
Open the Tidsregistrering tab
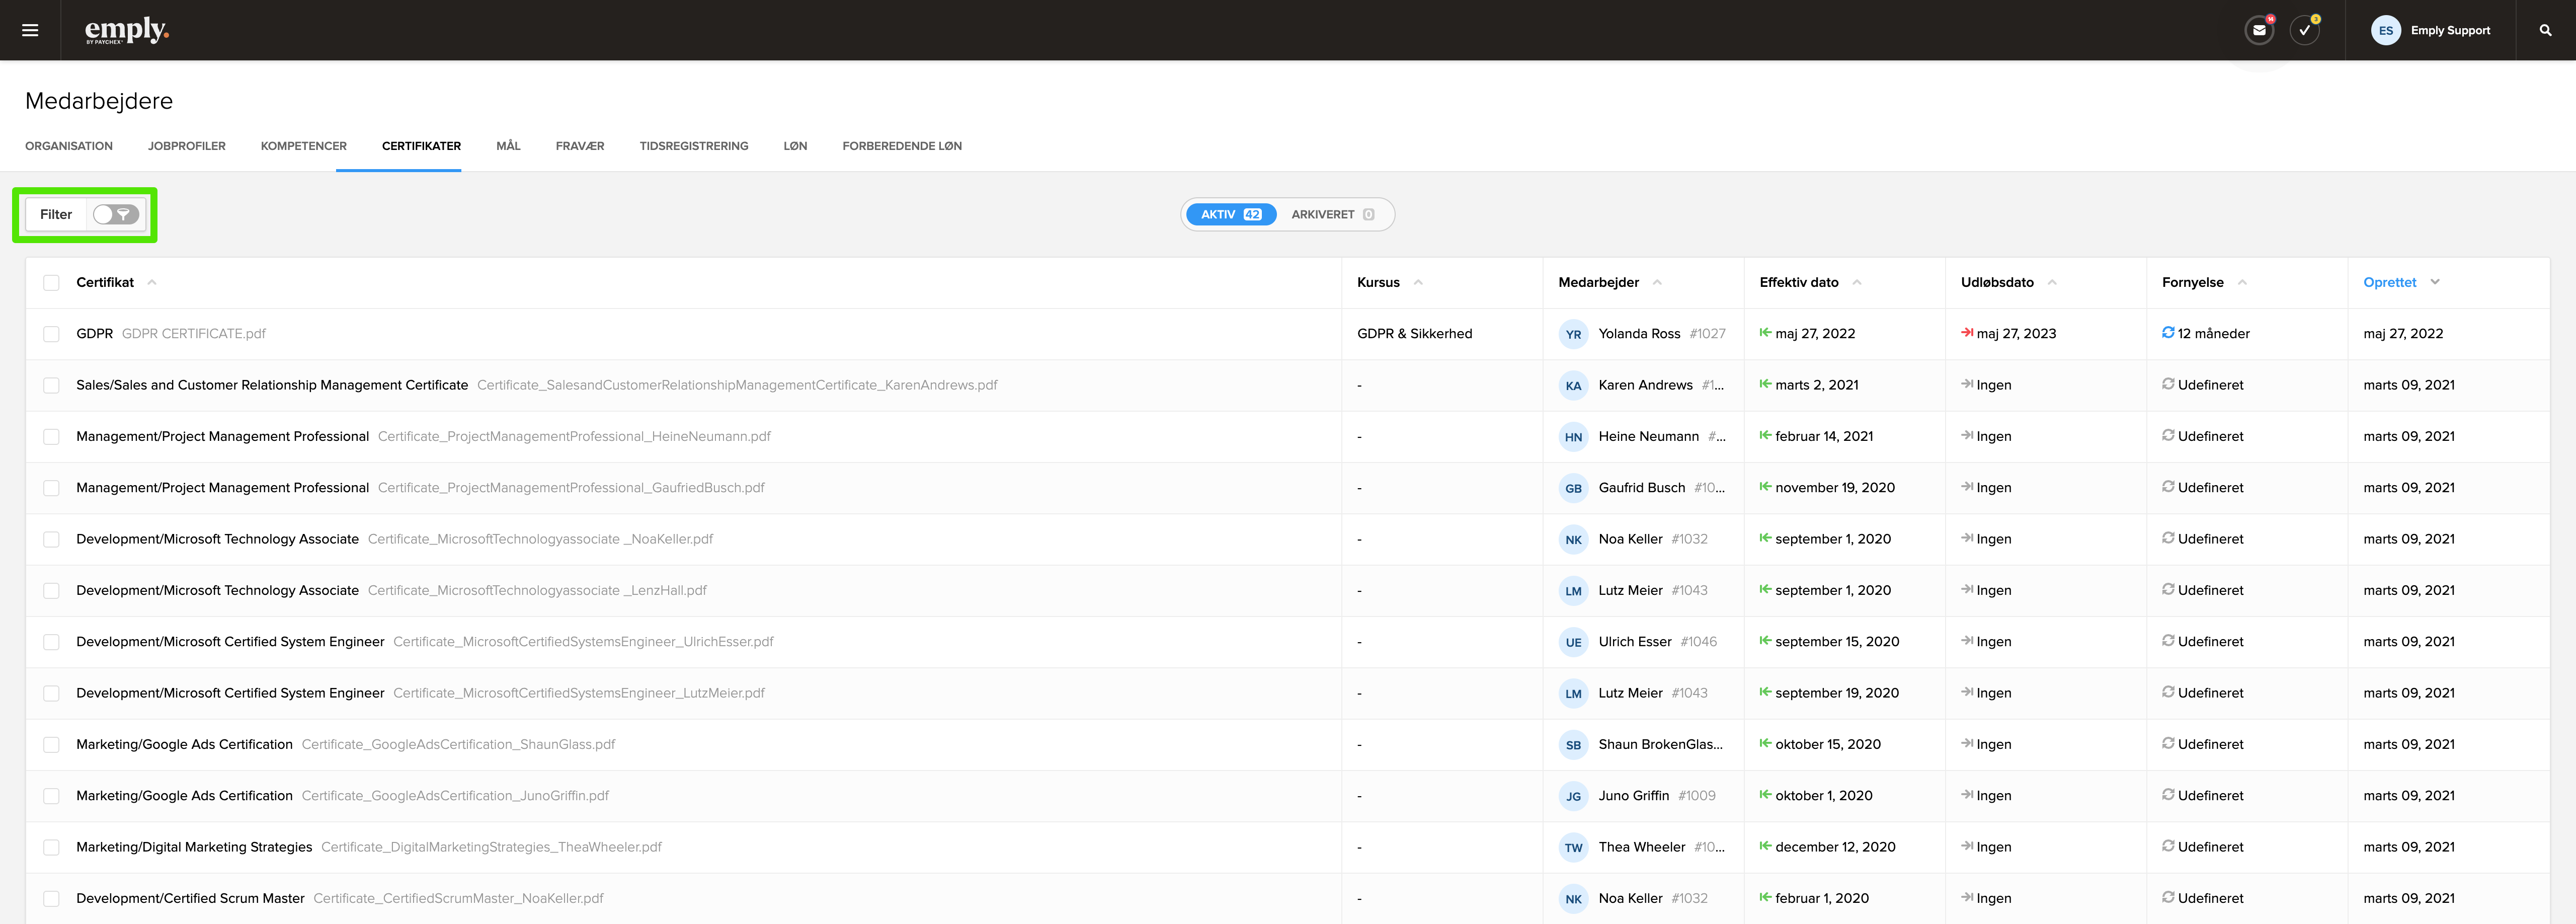693,146
